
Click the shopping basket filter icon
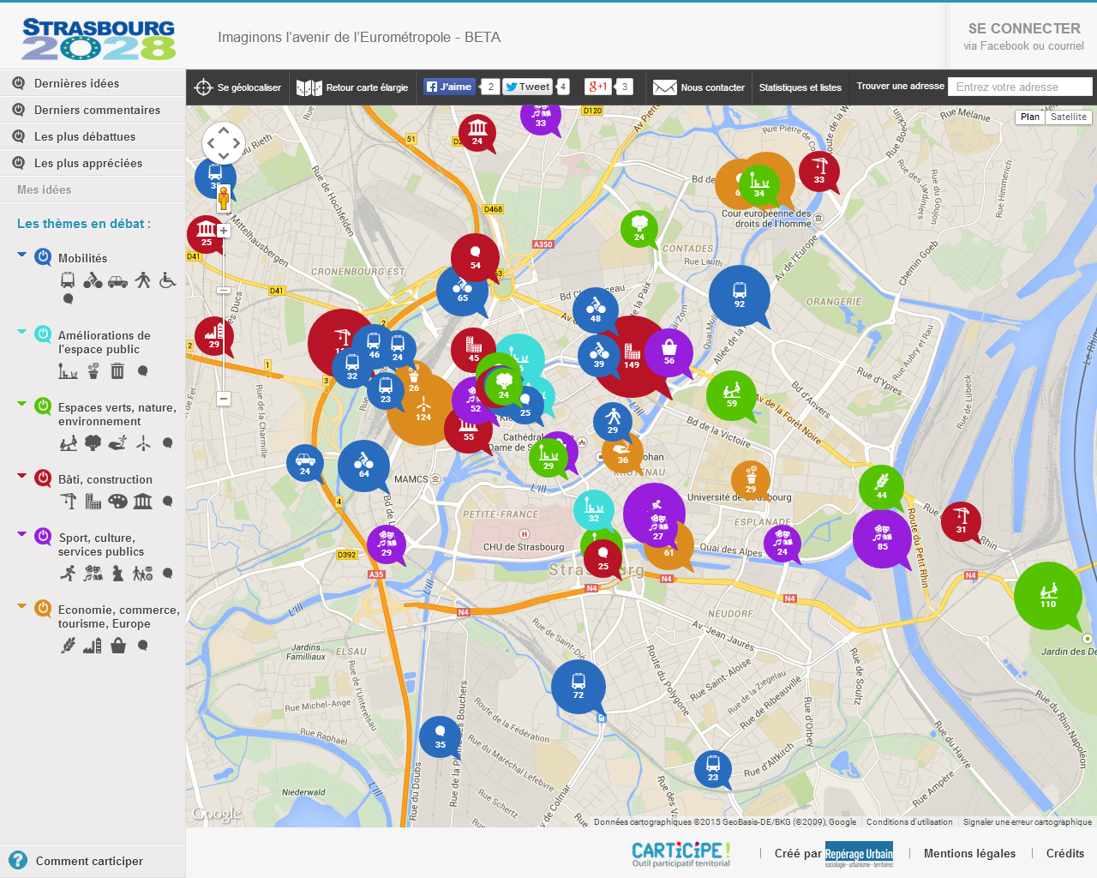(x=118, y=646)
